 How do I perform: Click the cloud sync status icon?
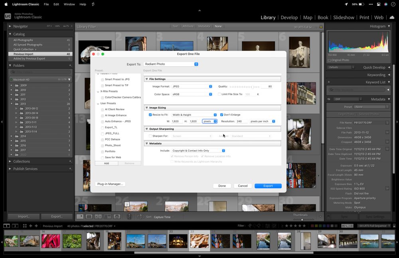391,17
